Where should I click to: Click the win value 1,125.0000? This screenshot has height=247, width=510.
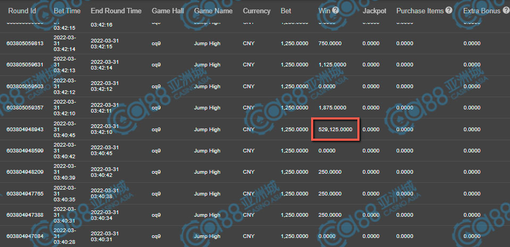point(332,65)
